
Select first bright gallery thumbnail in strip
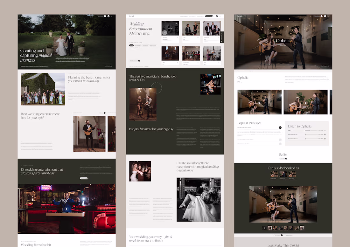(269, 228)
